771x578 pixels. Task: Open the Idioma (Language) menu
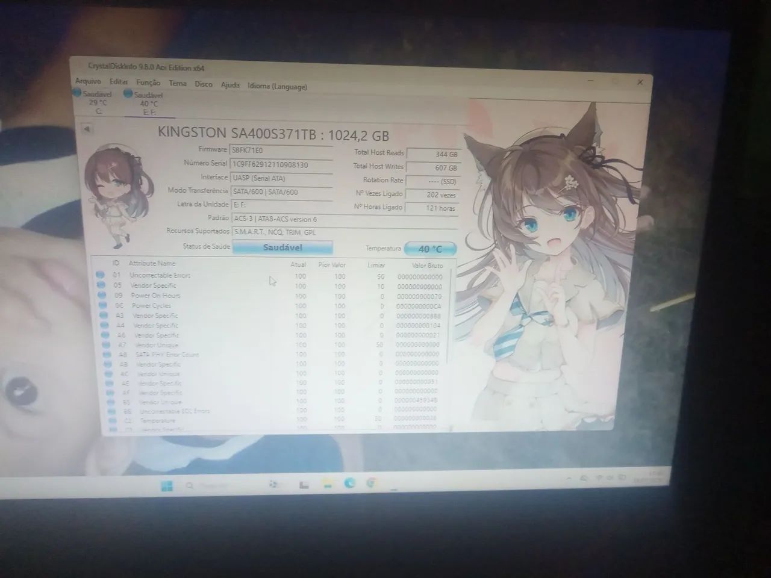(277, 86)
